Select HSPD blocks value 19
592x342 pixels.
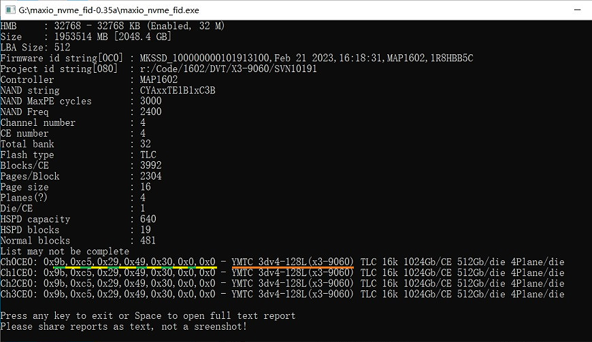(x=146, y=230)
